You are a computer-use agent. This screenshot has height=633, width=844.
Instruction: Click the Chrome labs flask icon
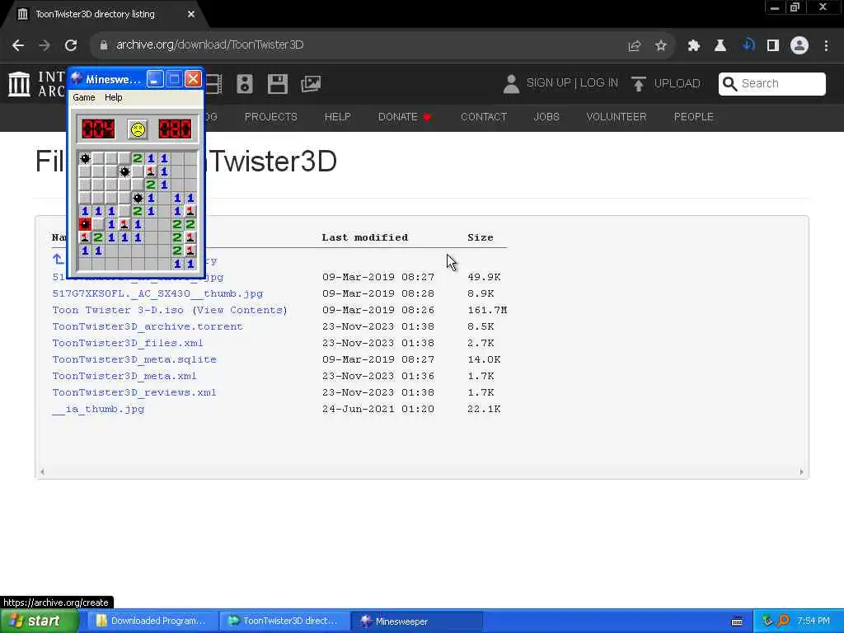(x=720, y=46)
